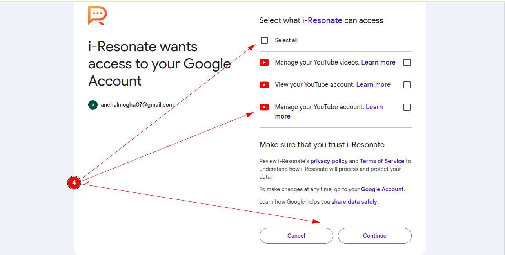
Task: Click YouTube icon beside Manage your YouTube account
Action: coord(264,107)
